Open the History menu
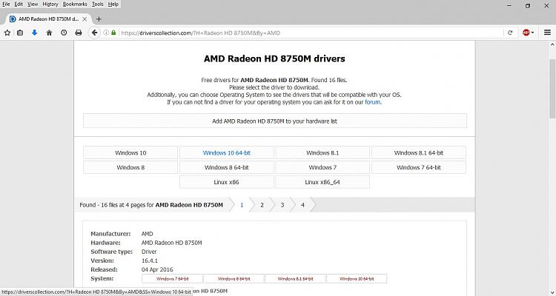Viewport: 556px width, 296px height. coord(50,4)
